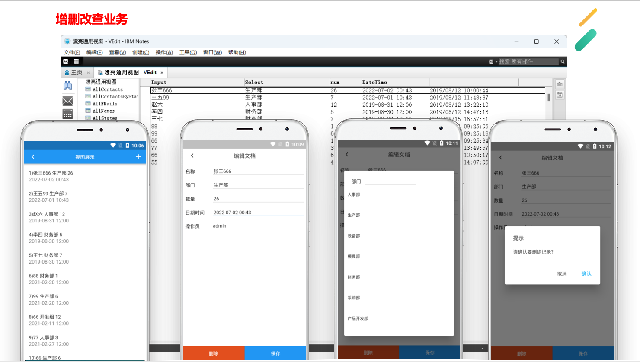The height and width of the screenshot is (362, 640).
Task: Open the 文件(F) menu
Action: (72, 52)
